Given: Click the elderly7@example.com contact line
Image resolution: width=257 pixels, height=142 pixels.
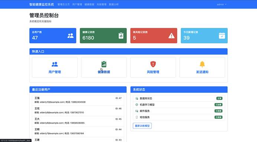Looking at the screenshot, I should tap(59, 133).
